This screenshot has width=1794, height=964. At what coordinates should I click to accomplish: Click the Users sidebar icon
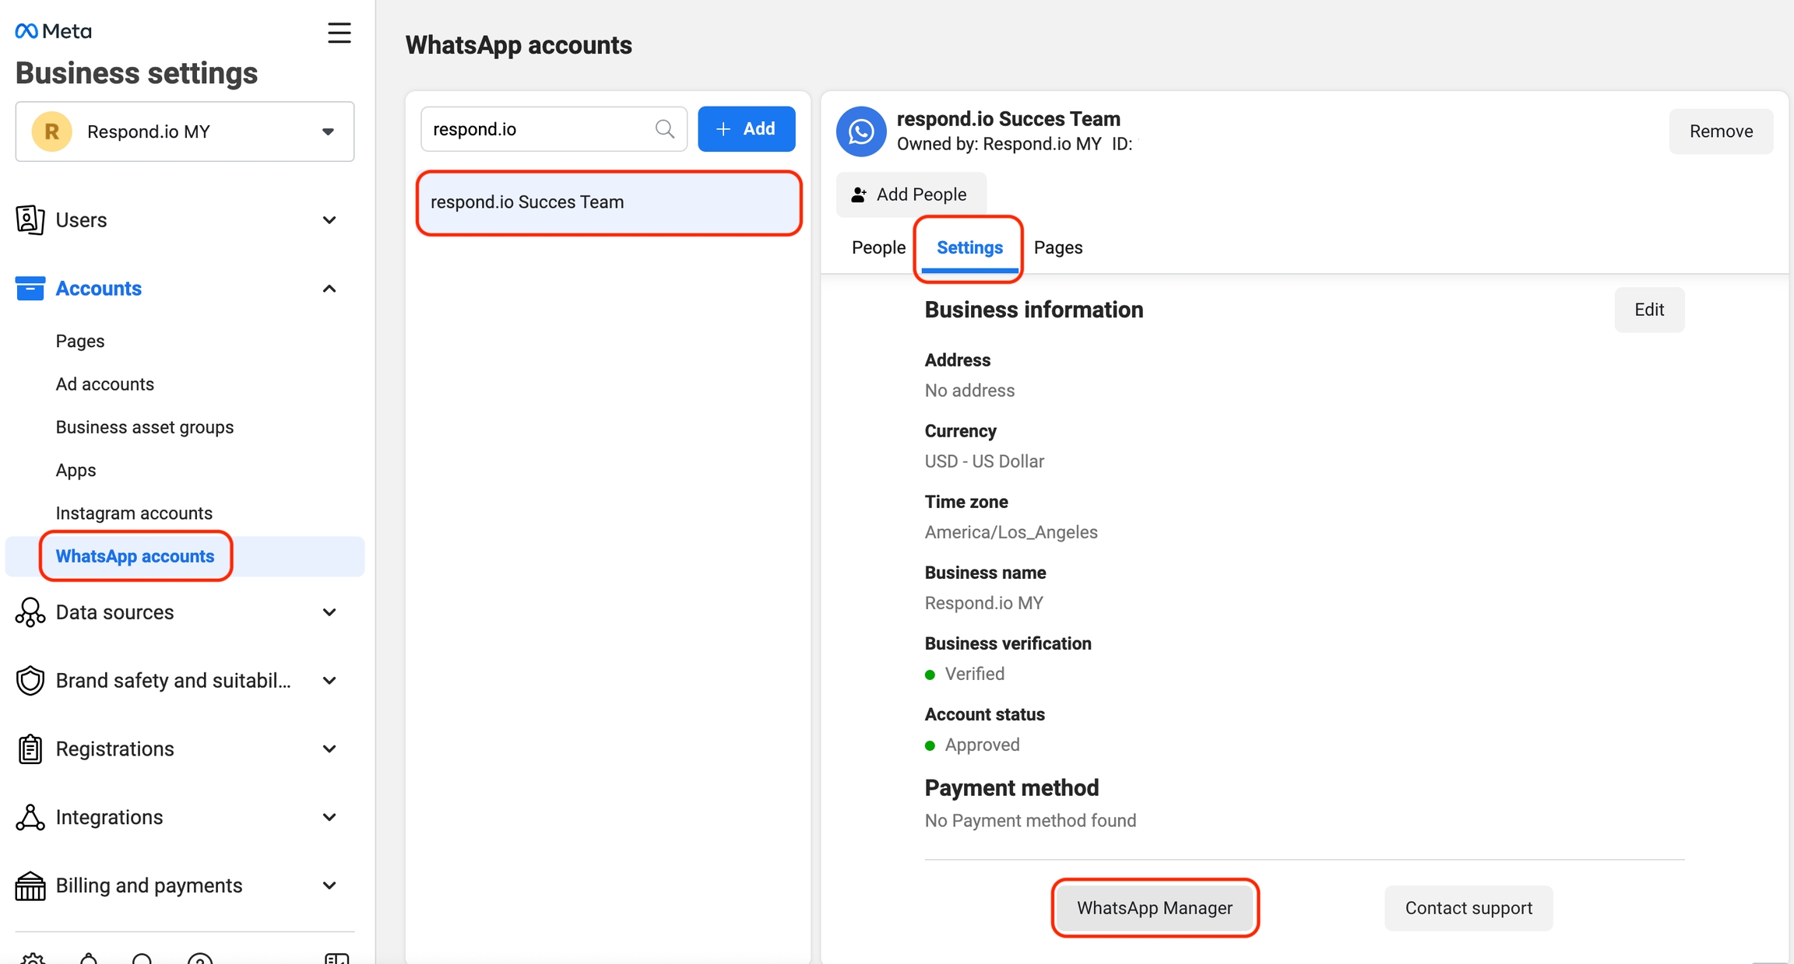(30, 220)
